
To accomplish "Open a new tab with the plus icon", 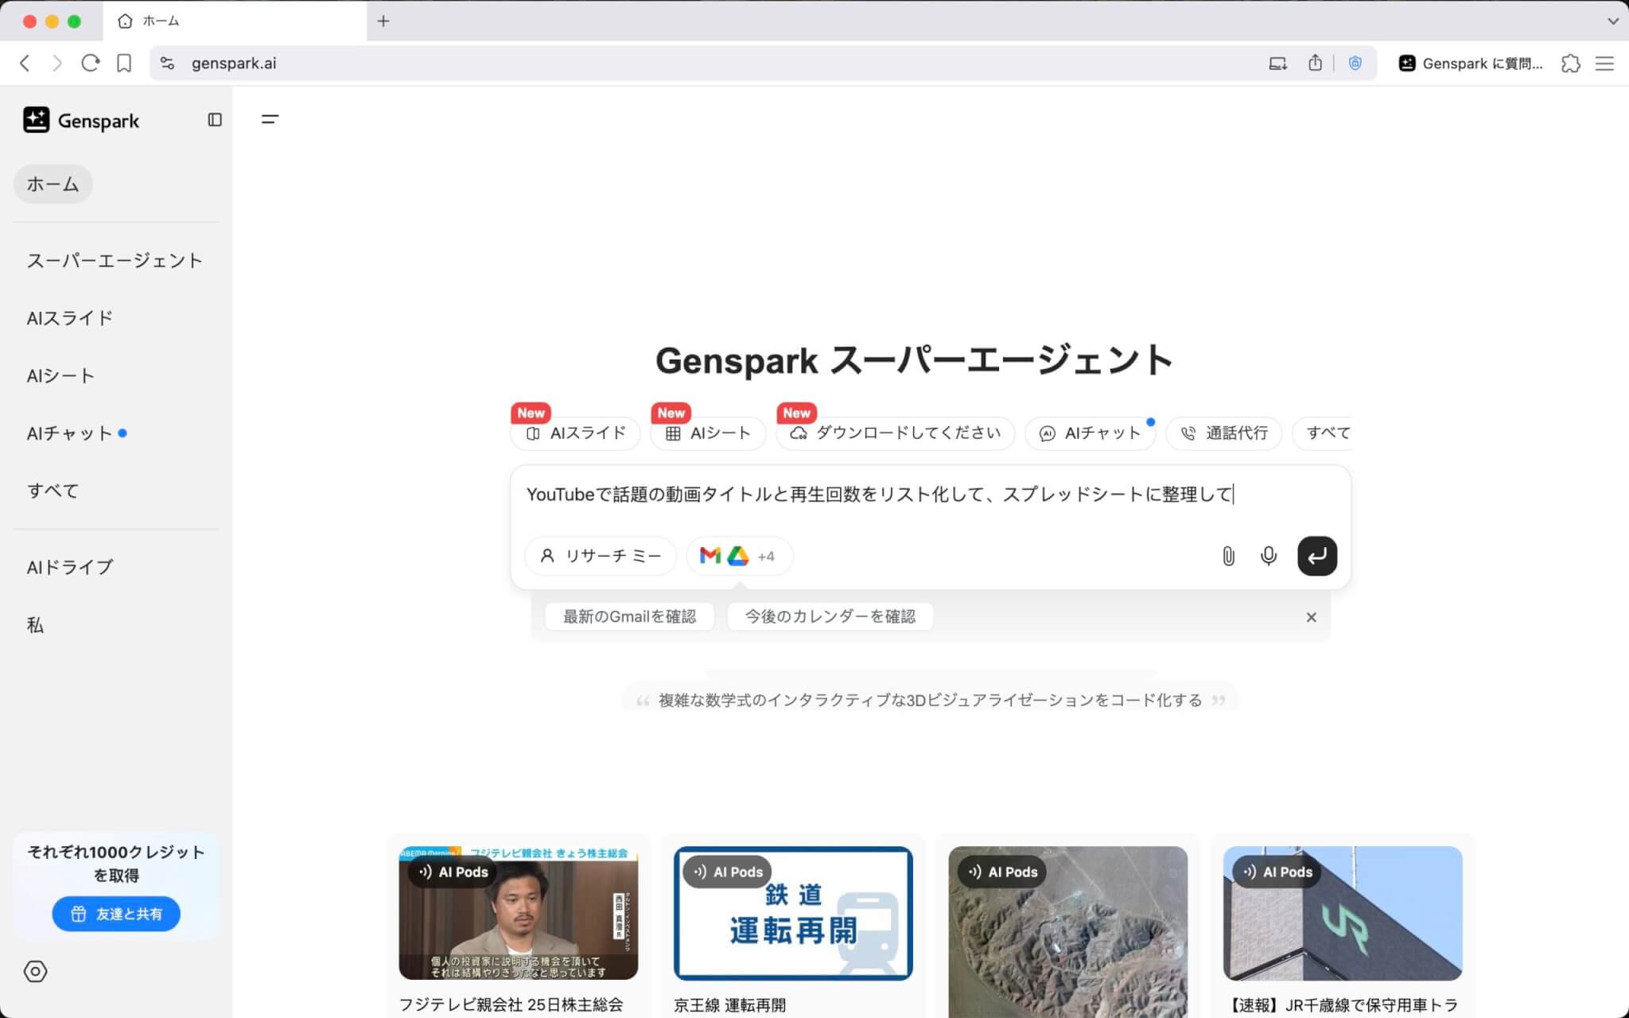I will point(383,21).
